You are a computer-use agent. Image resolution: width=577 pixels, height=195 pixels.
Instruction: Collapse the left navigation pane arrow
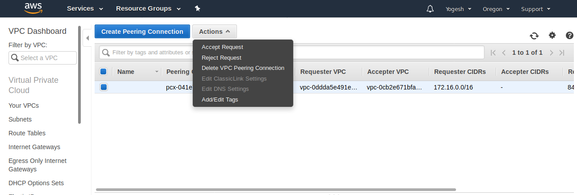click(87, 38)
